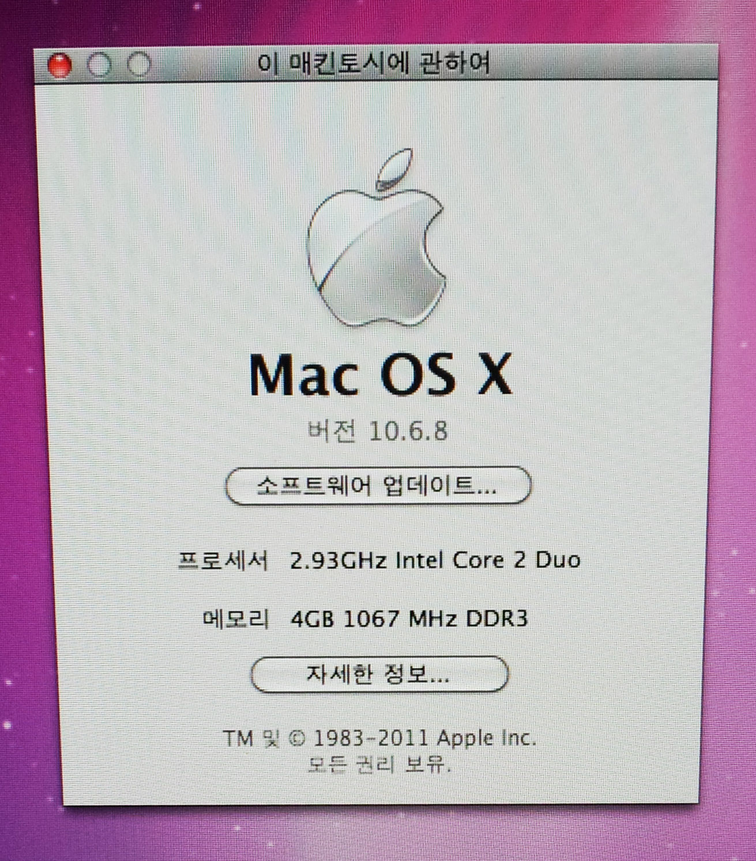Click the window title 이 매킨토시에 관하여
This screenshot has width=756, height=861.
coord(373,63)
